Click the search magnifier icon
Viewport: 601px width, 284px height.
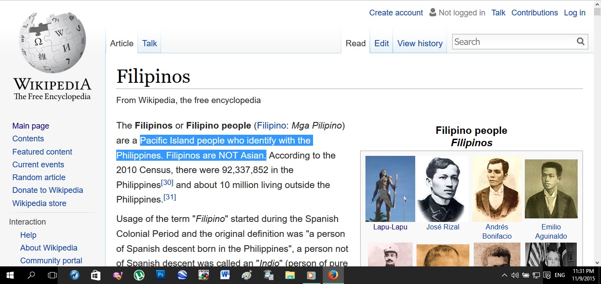point(581,42)
